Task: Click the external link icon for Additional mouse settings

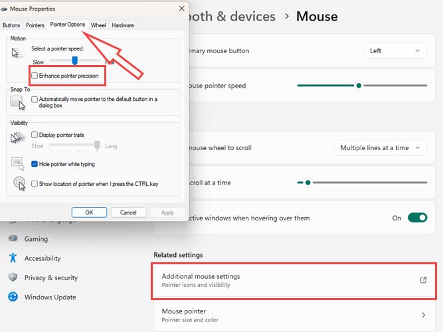Action: pos(424,280)
